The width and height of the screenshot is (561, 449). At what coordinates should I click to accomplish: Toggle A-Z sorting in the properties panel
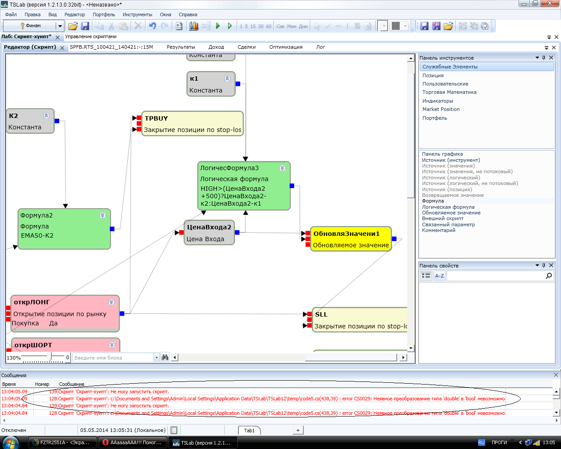[x=439, y=276]
